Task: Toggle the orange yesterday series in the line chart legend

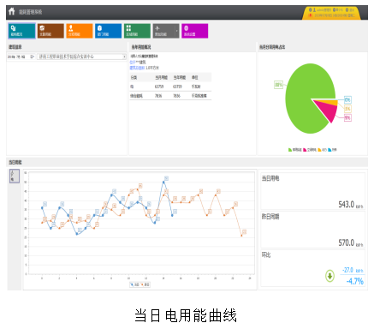Action: coord(145,284)
